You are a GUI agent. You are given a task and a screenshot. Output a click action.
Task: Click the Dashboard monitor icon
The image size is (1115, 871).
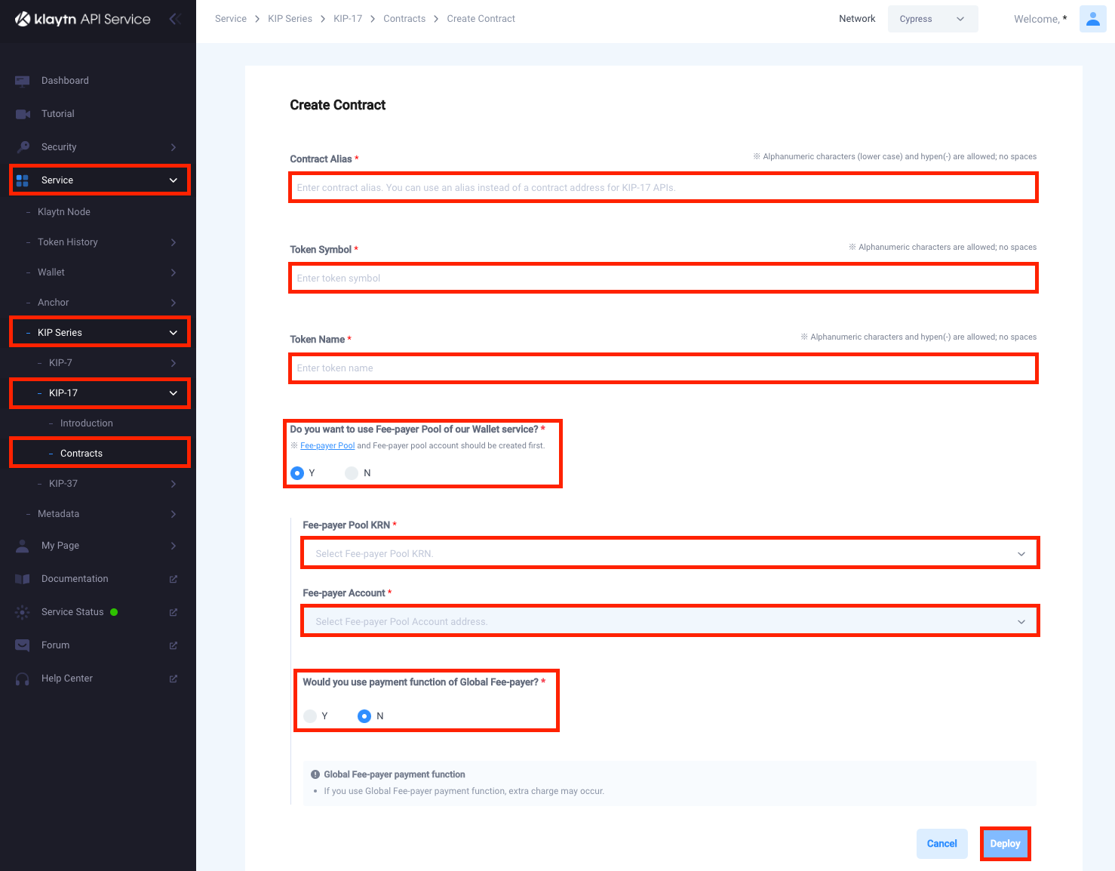click(x=23, y=81)
